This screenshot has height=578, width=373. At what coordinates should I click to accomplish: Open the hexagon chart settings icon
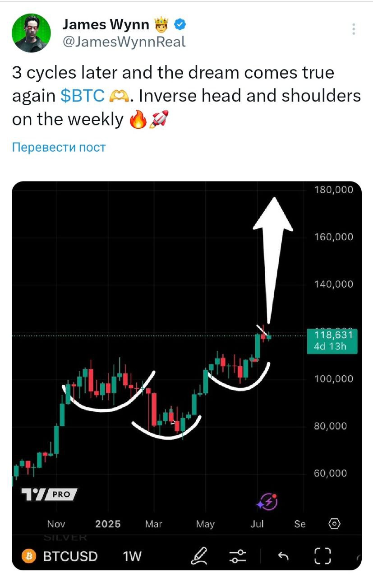tap(334, 524)
